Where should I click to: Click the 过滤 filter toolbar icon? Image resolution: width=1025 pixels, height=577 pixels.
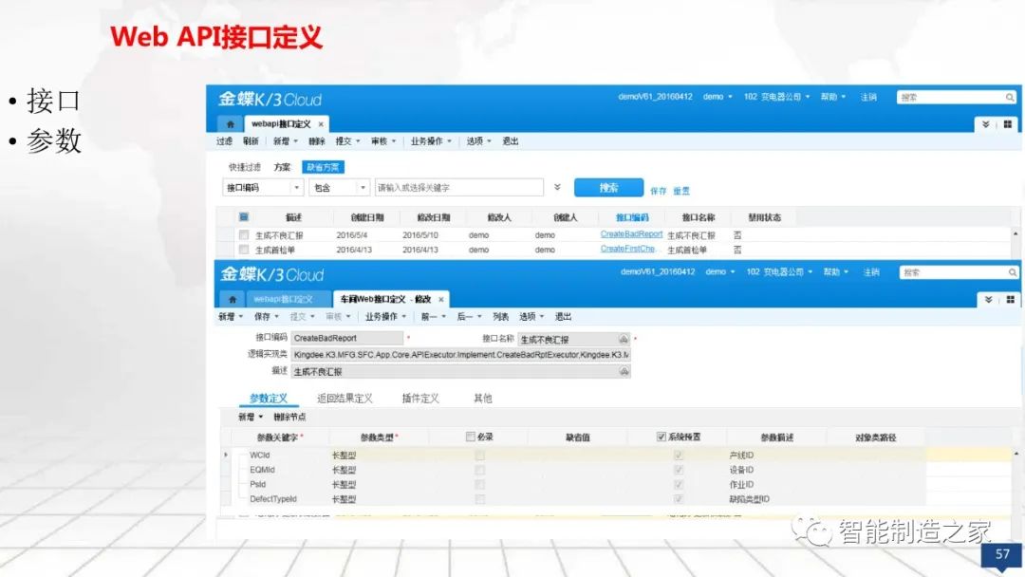click(223, 140)
